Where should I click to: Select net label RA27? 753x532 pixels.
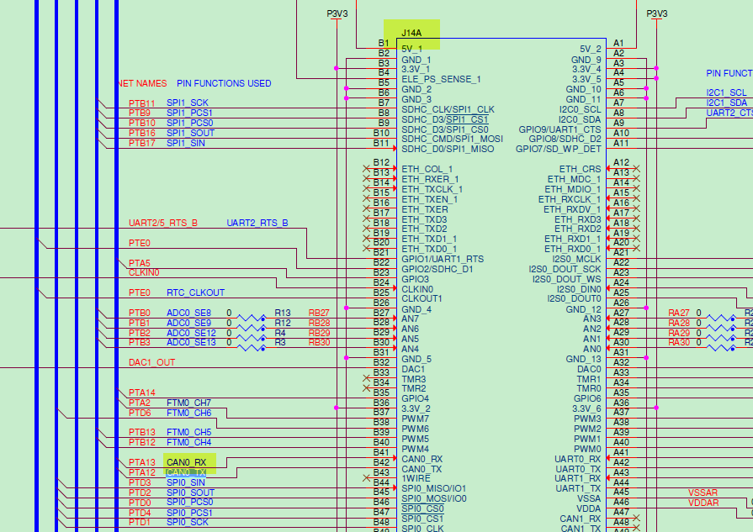tap(679, 313)
